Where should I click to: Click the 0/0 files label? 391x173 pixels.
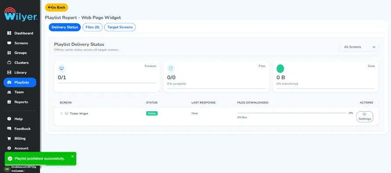[x=242, y=117]
